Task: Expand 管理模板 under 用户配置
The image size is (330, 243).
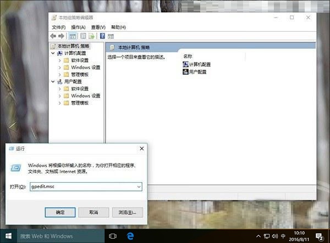Action: (59, 103)
